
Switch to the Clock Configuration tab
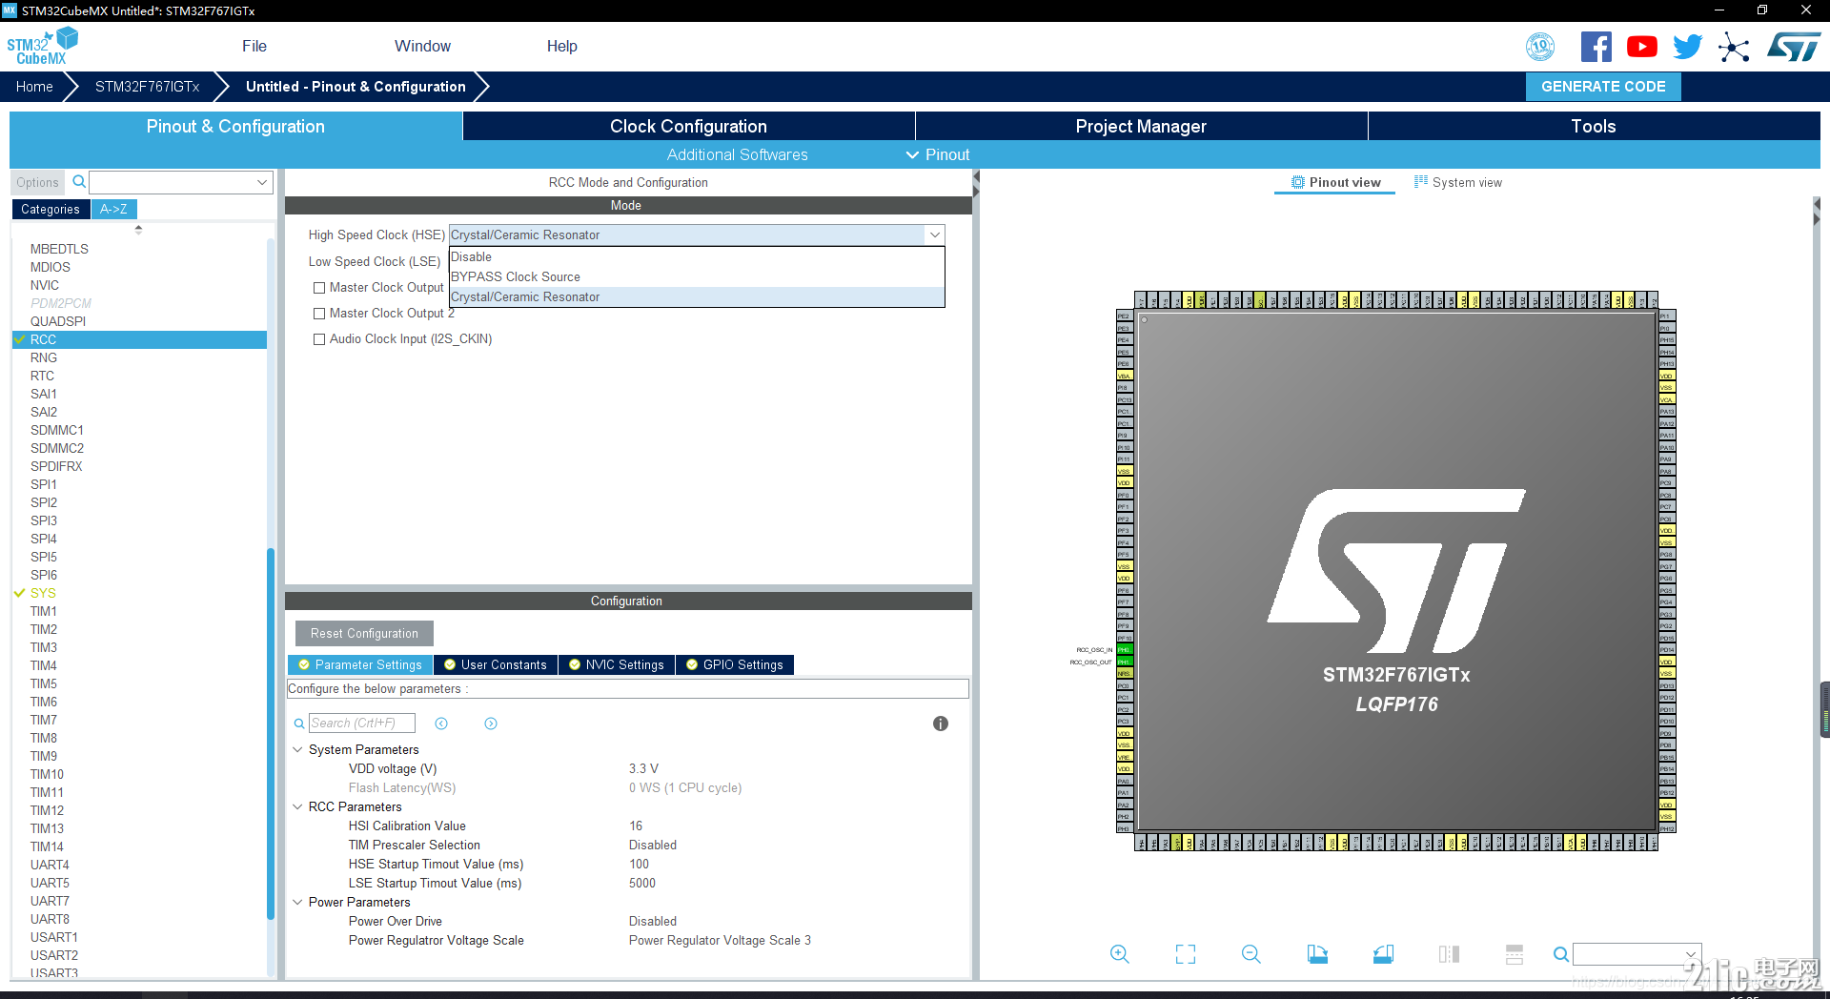click(x=688, y=126)
